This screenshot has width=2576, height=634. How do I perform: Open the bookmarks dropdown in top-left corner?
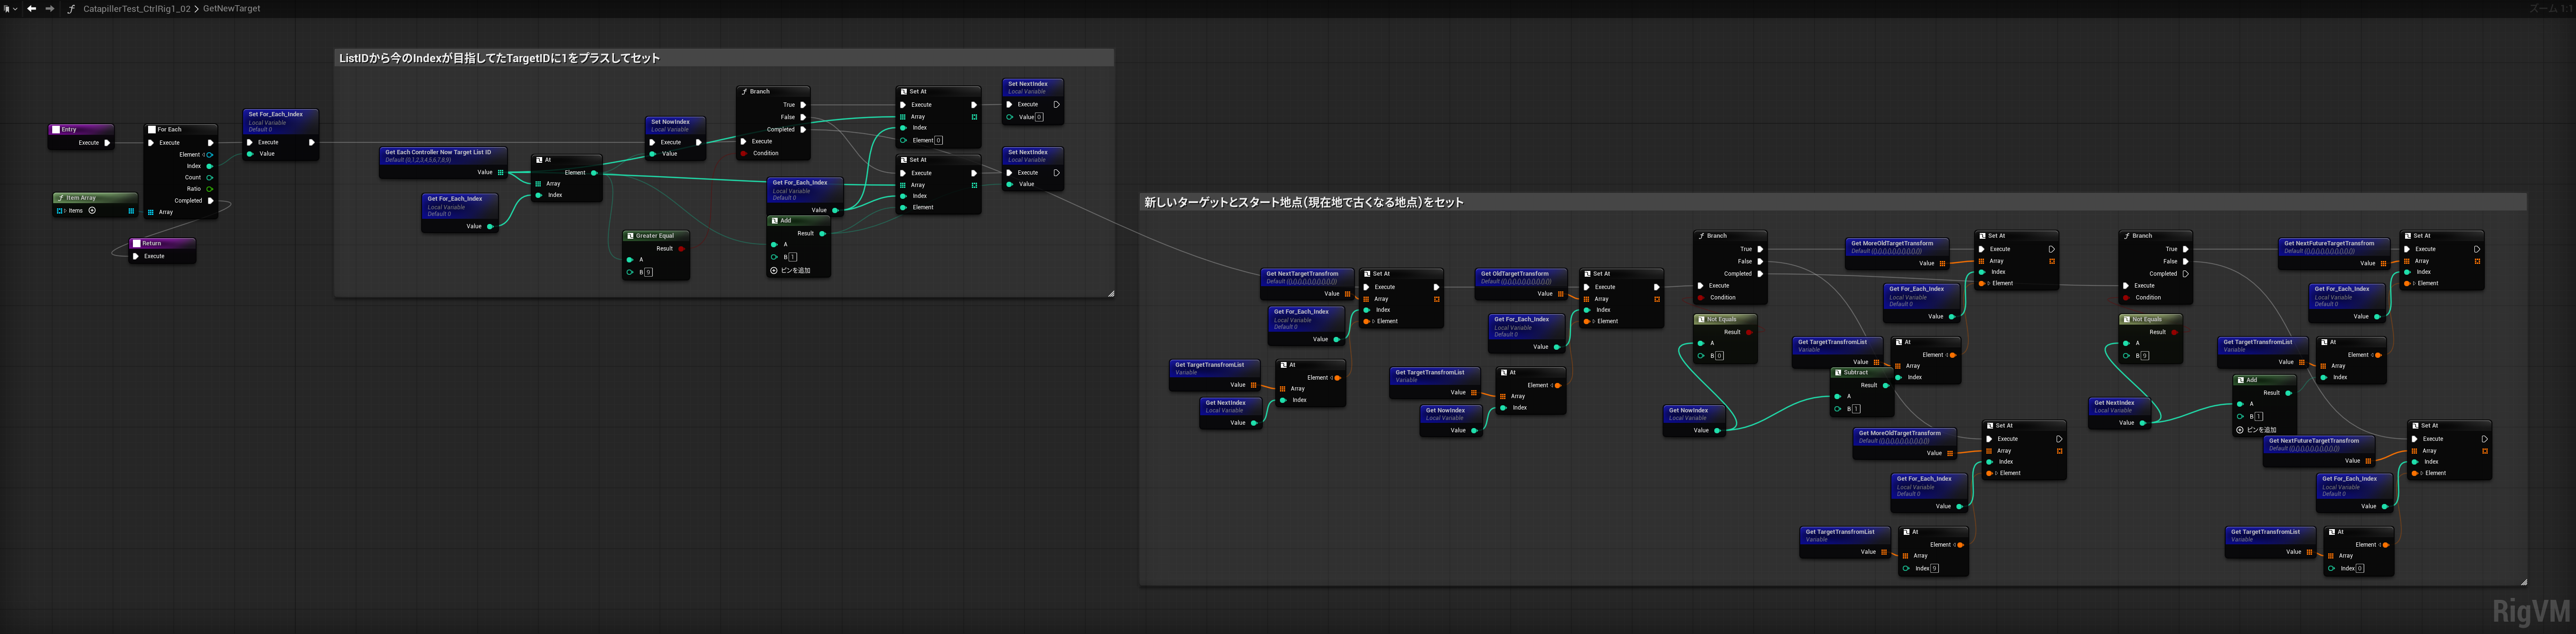click(11, 8)
